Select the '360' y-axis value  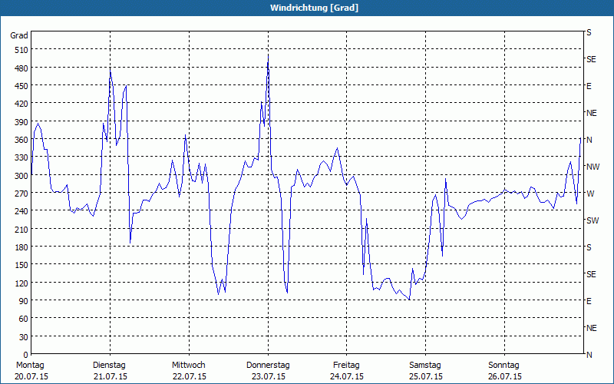pos(21,140)
